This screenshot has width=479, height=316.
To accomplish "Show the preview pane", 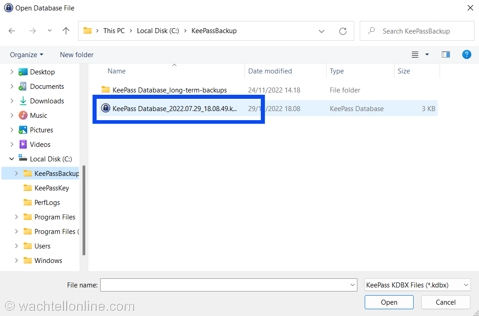I will [x=445, y=54].
